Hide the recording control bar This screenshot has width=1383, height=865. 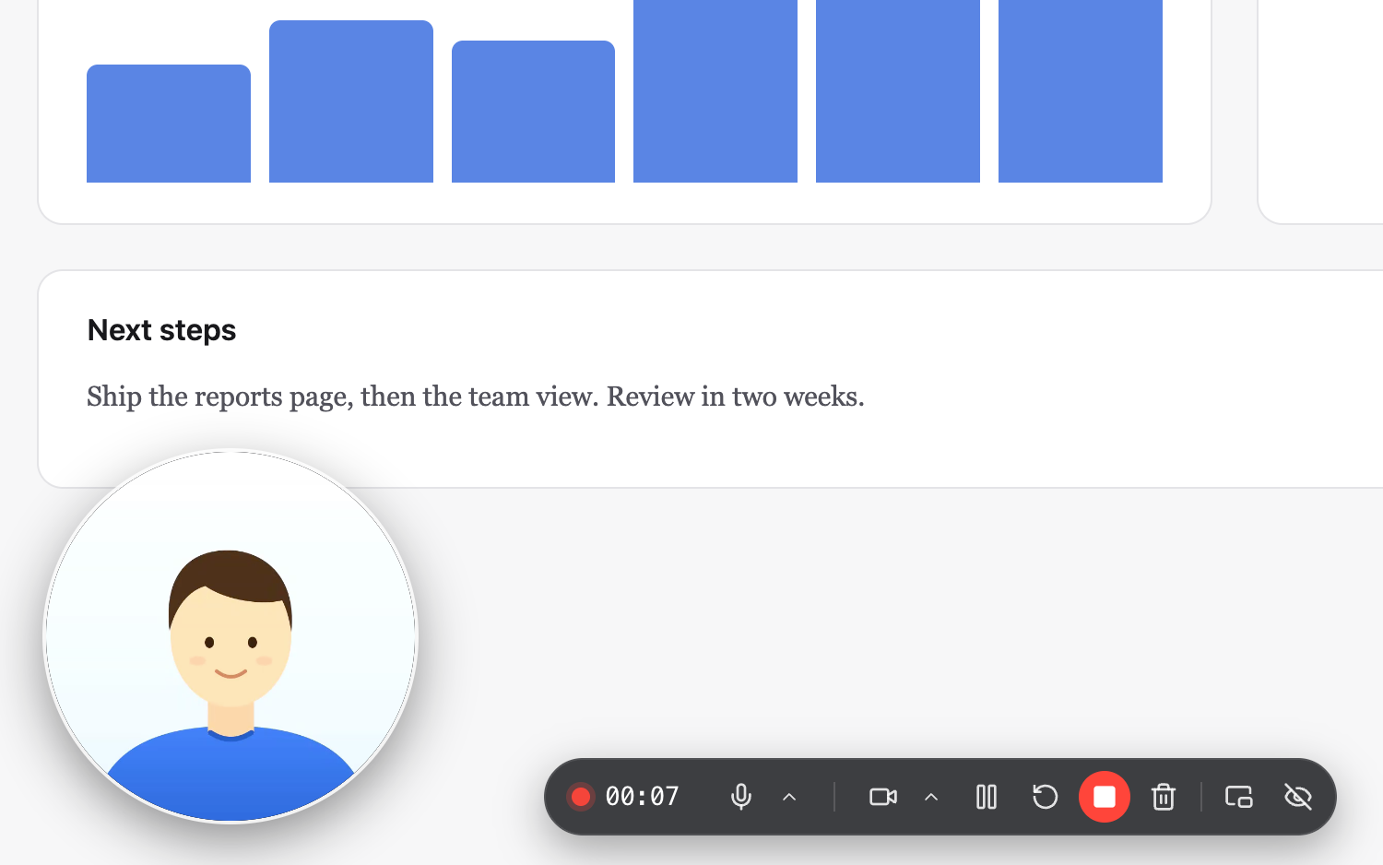(1298, 797)
